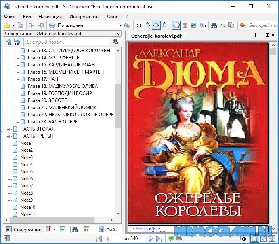Print the document using the printer icon
The width and height of the screenshot is (279, 244).
(21, 26)
